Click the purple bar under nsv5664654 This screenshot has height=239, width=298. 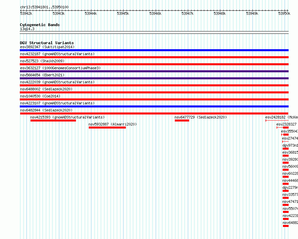(x=154, y=78)
